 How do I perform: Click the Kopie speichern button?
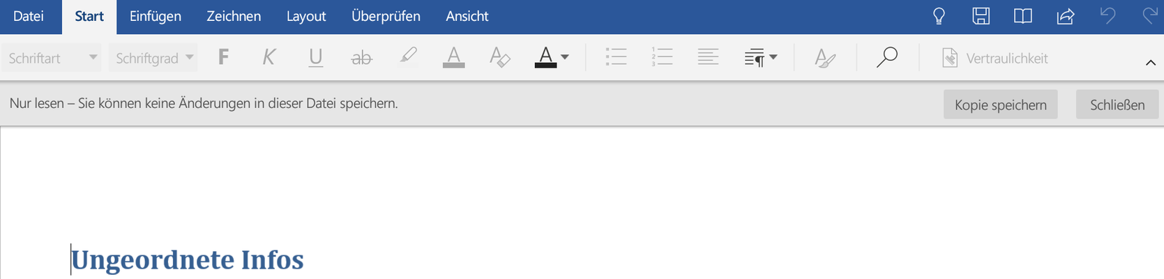(x=1000, y=105)
